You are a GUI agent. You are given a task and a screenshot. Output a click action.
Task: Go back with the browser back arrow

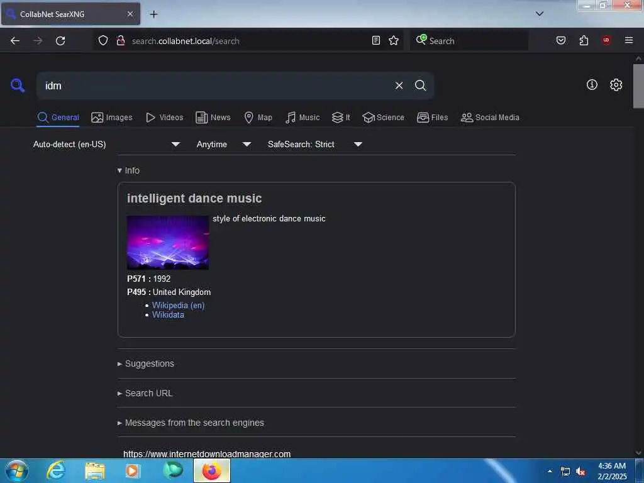(x=15, y=41)
